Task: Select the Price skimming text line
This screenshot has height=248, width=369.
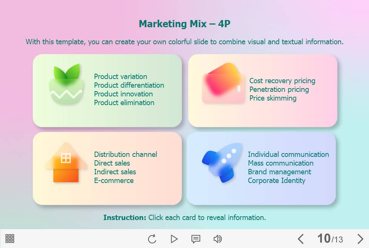Action: pyautogui.click(x=273, y=98)
